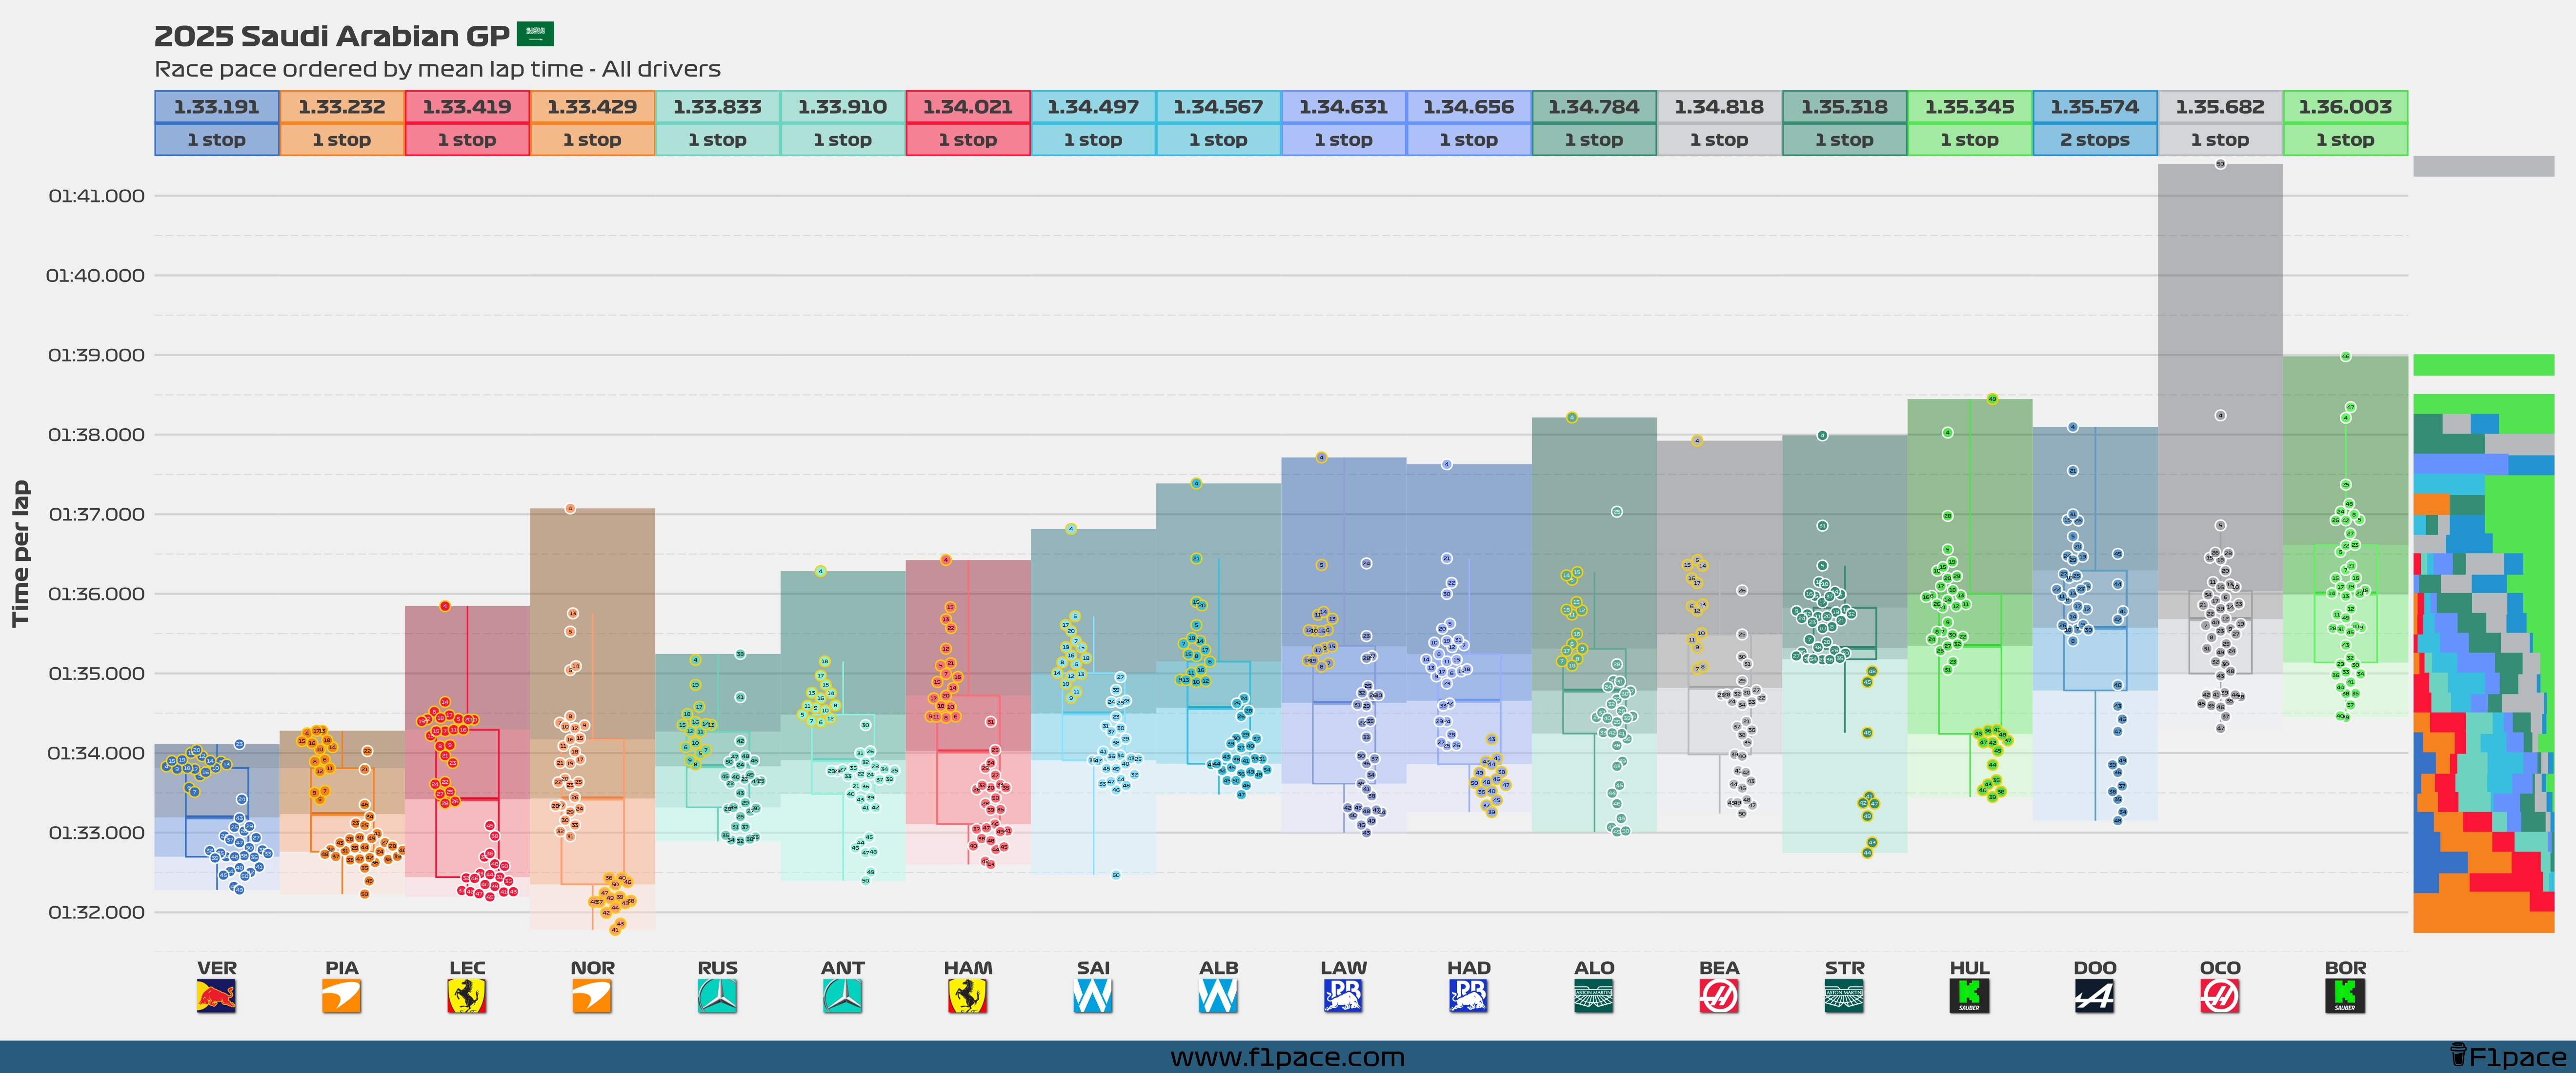Image resolution: width=2576 pixels, height=1073 pixels.
Task: Click the HAM driver label
Action: 968,967
